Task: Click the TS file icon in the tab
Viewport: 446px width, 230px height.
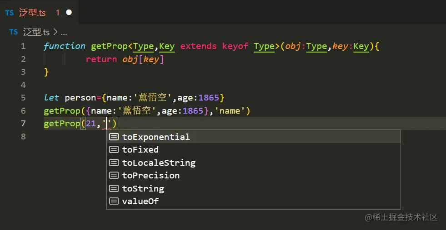Action: [x=10, y=13]
